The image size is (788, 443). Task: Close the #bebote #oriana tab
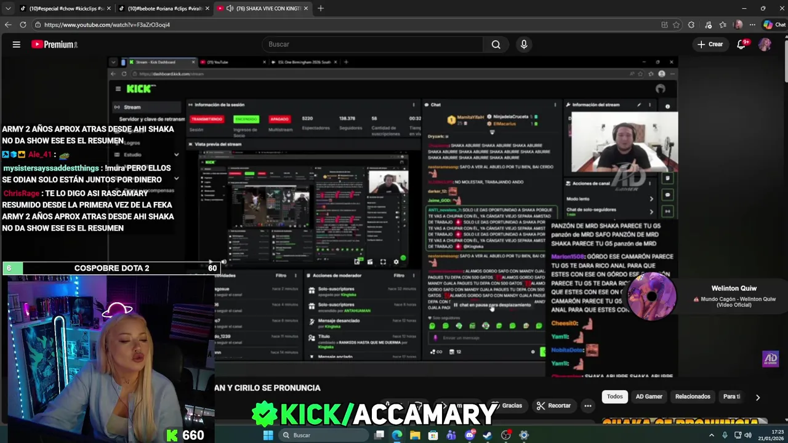(207, 9)
